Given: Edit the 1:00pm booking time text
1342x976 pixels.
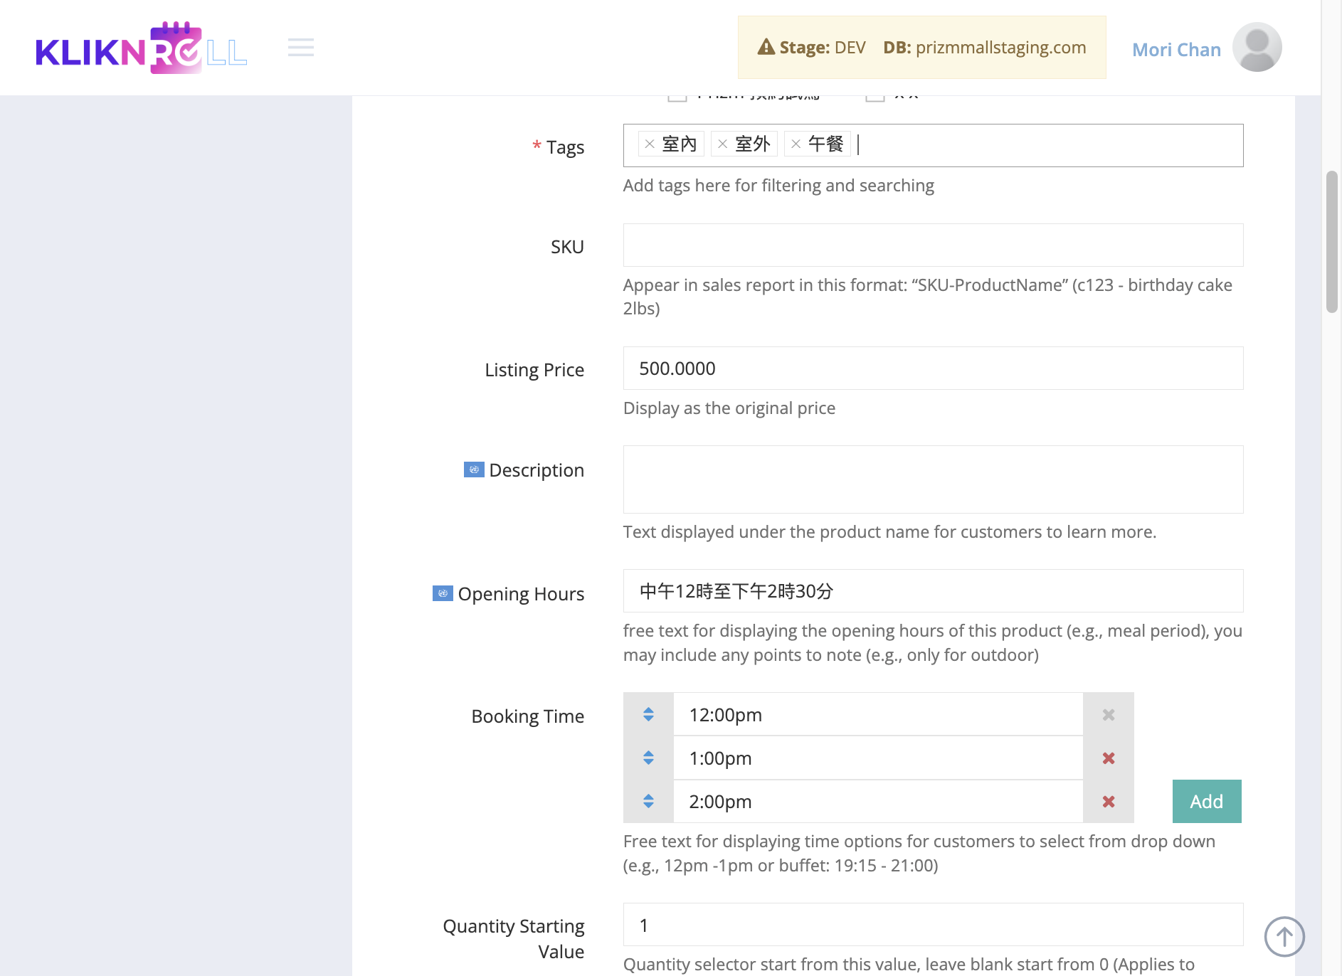Looking at the screenshot, I should (x=878, y=758).
